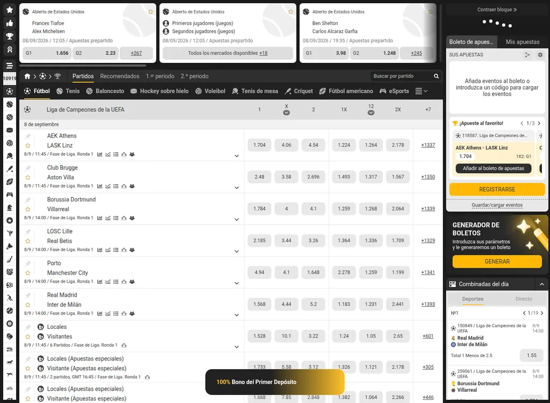Select the gamepad eSports icon in left sidebar
This screenshot has height=403, width=550.
10,195
